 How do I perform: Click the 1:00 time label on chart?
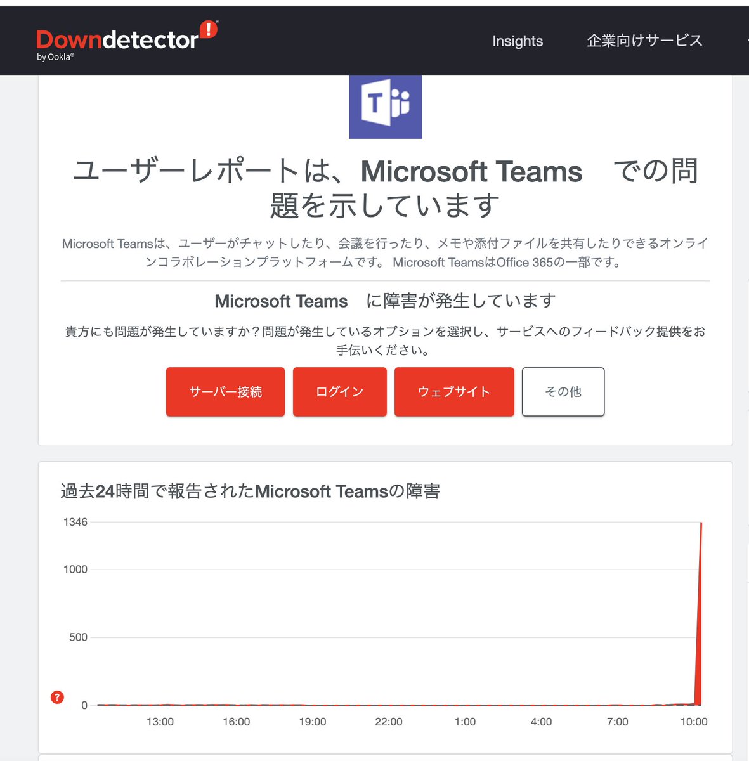tap(466, 722)
